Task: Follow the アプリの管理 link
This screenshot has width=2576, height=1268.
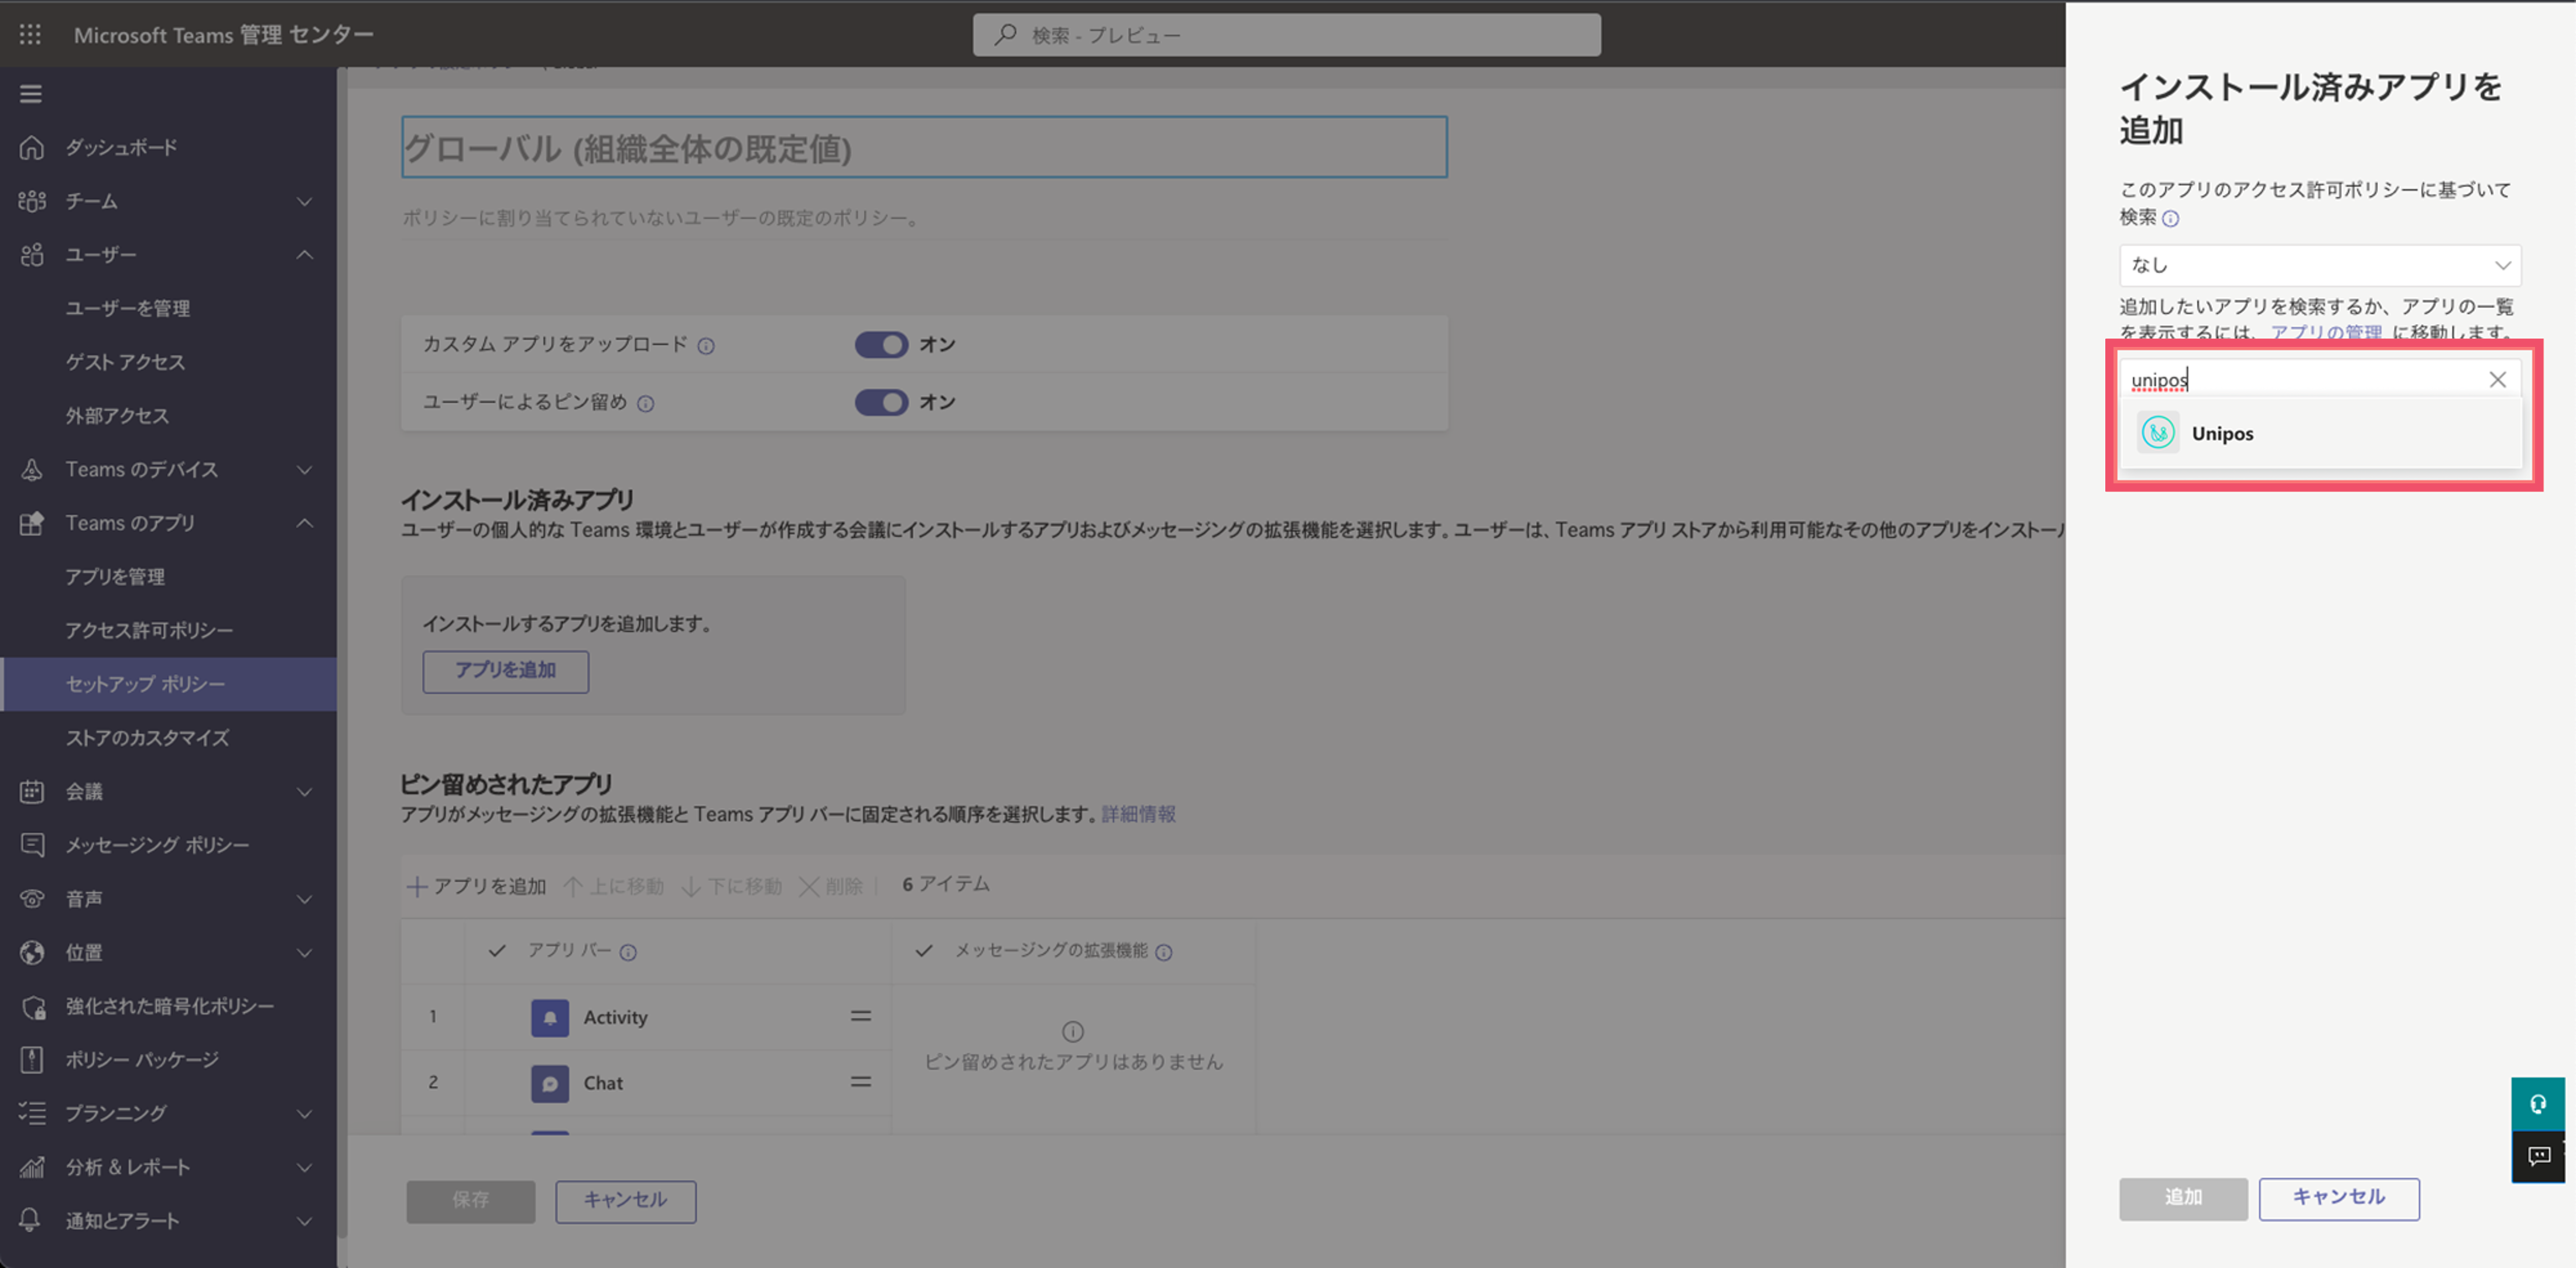Action: point(2326,332)
